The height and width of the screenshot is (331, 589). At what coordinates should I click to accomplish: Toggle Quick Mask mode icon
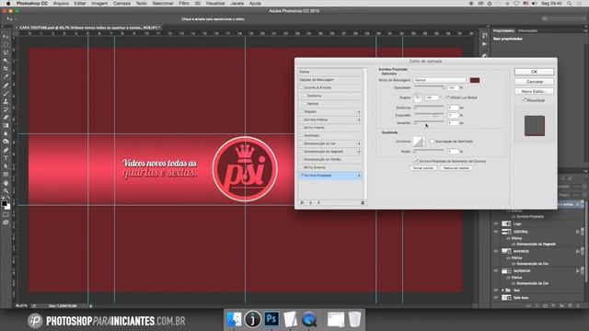[6, 214]
